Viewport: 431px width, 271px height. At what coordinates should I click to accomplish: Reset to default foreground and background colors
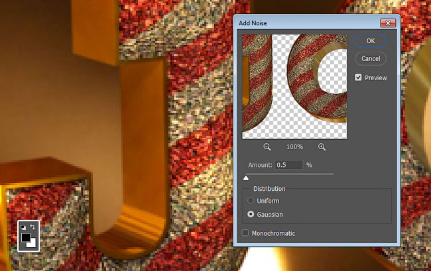click(23, 227)
